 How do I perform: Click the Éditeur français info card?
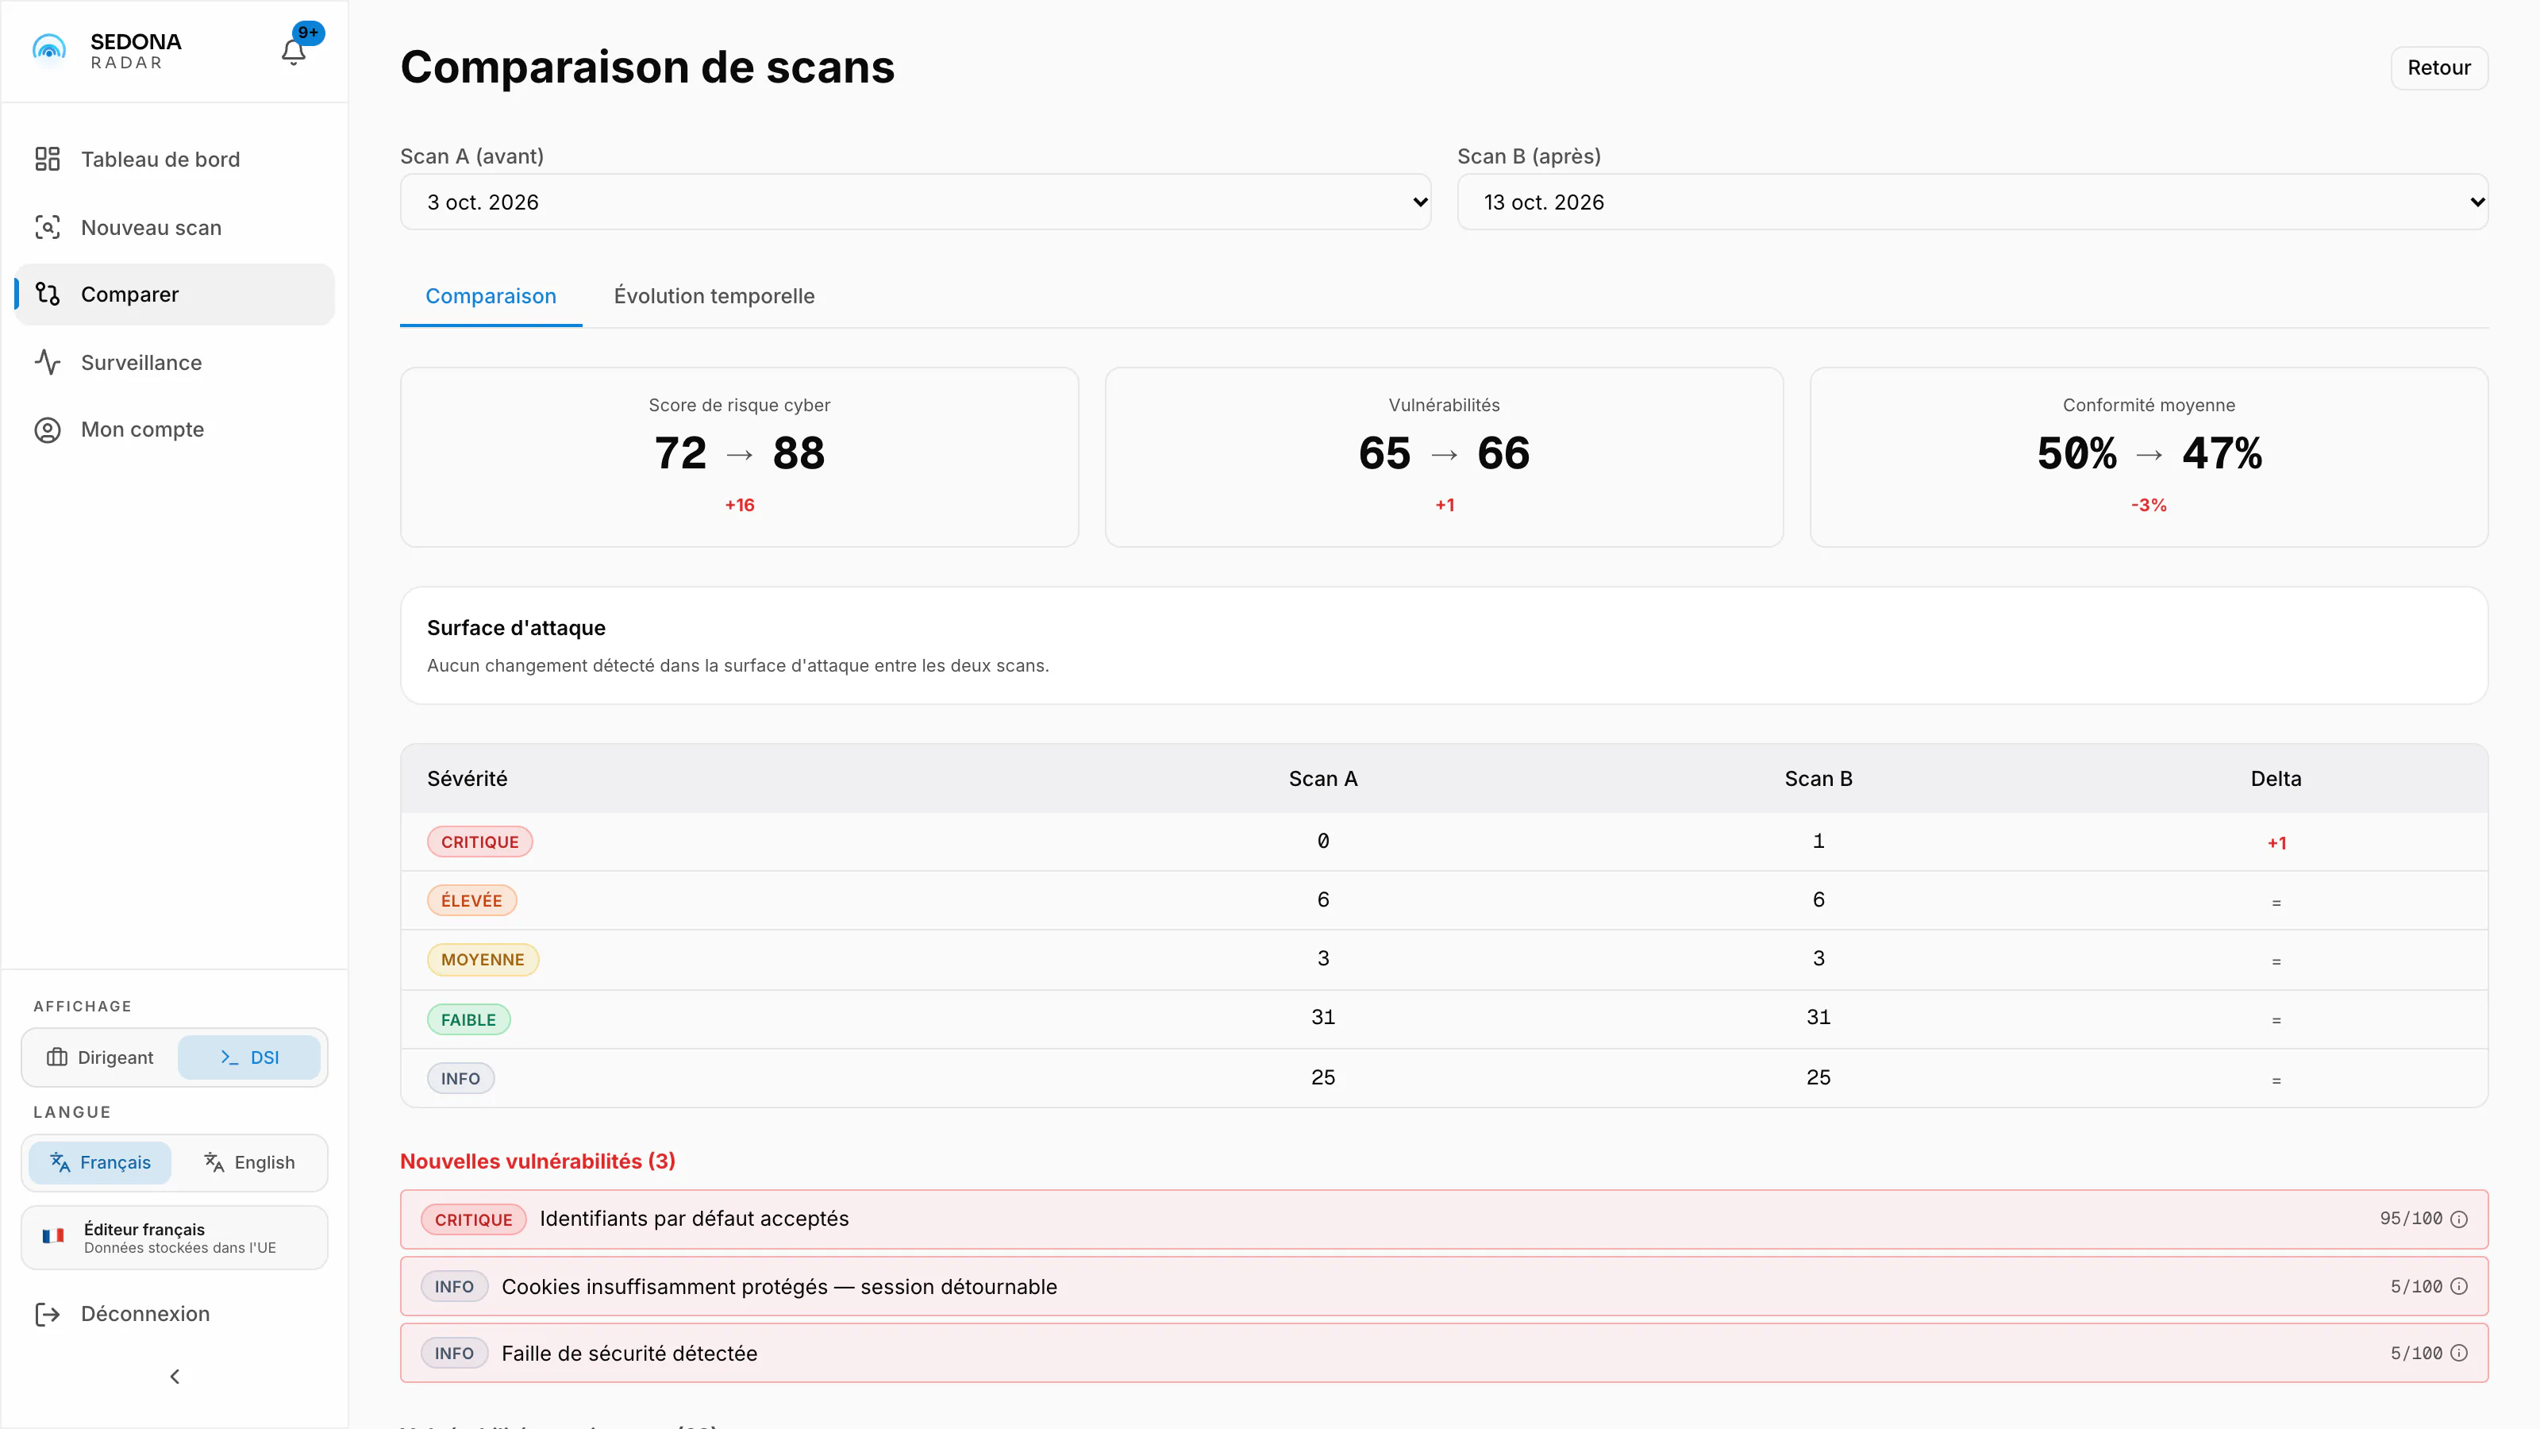point(175,1237)
